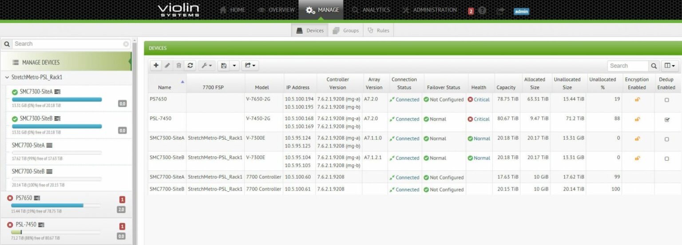
Task: Switch to the Groups tab
Action: pos(345,30)
